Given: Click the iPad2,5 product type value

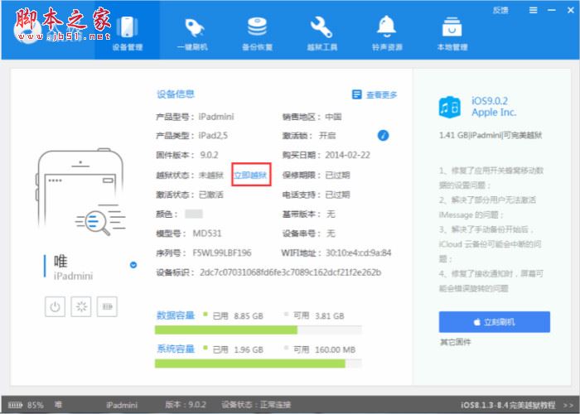Looking at the screenshot, I should coord(213,136).
